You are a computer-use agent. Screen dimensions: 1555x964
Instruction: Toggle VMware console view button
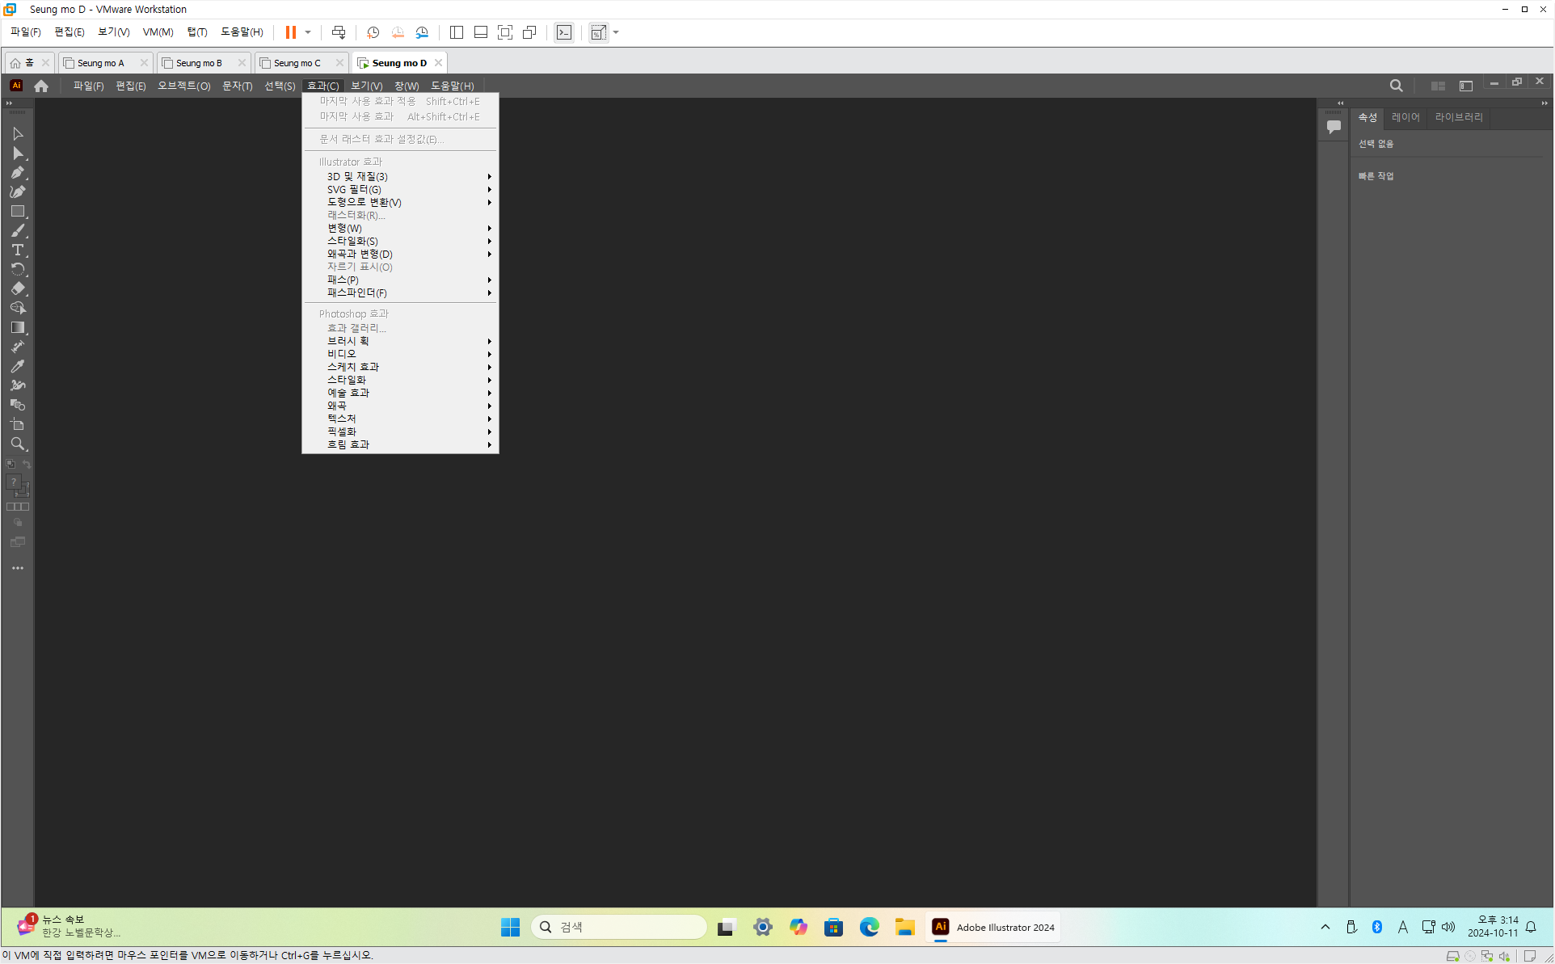coord(564,32)
